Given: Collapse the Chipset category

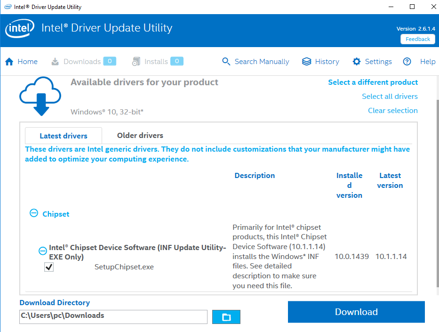Looking at the screenshot, I should pos(34,213).
